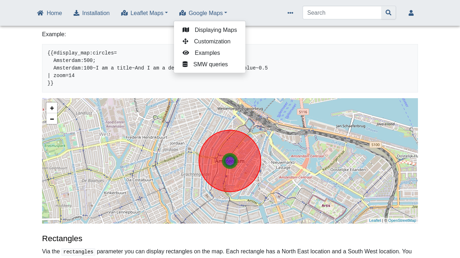
Task: Click the Artis label on the map
Action: pos(326,206)
